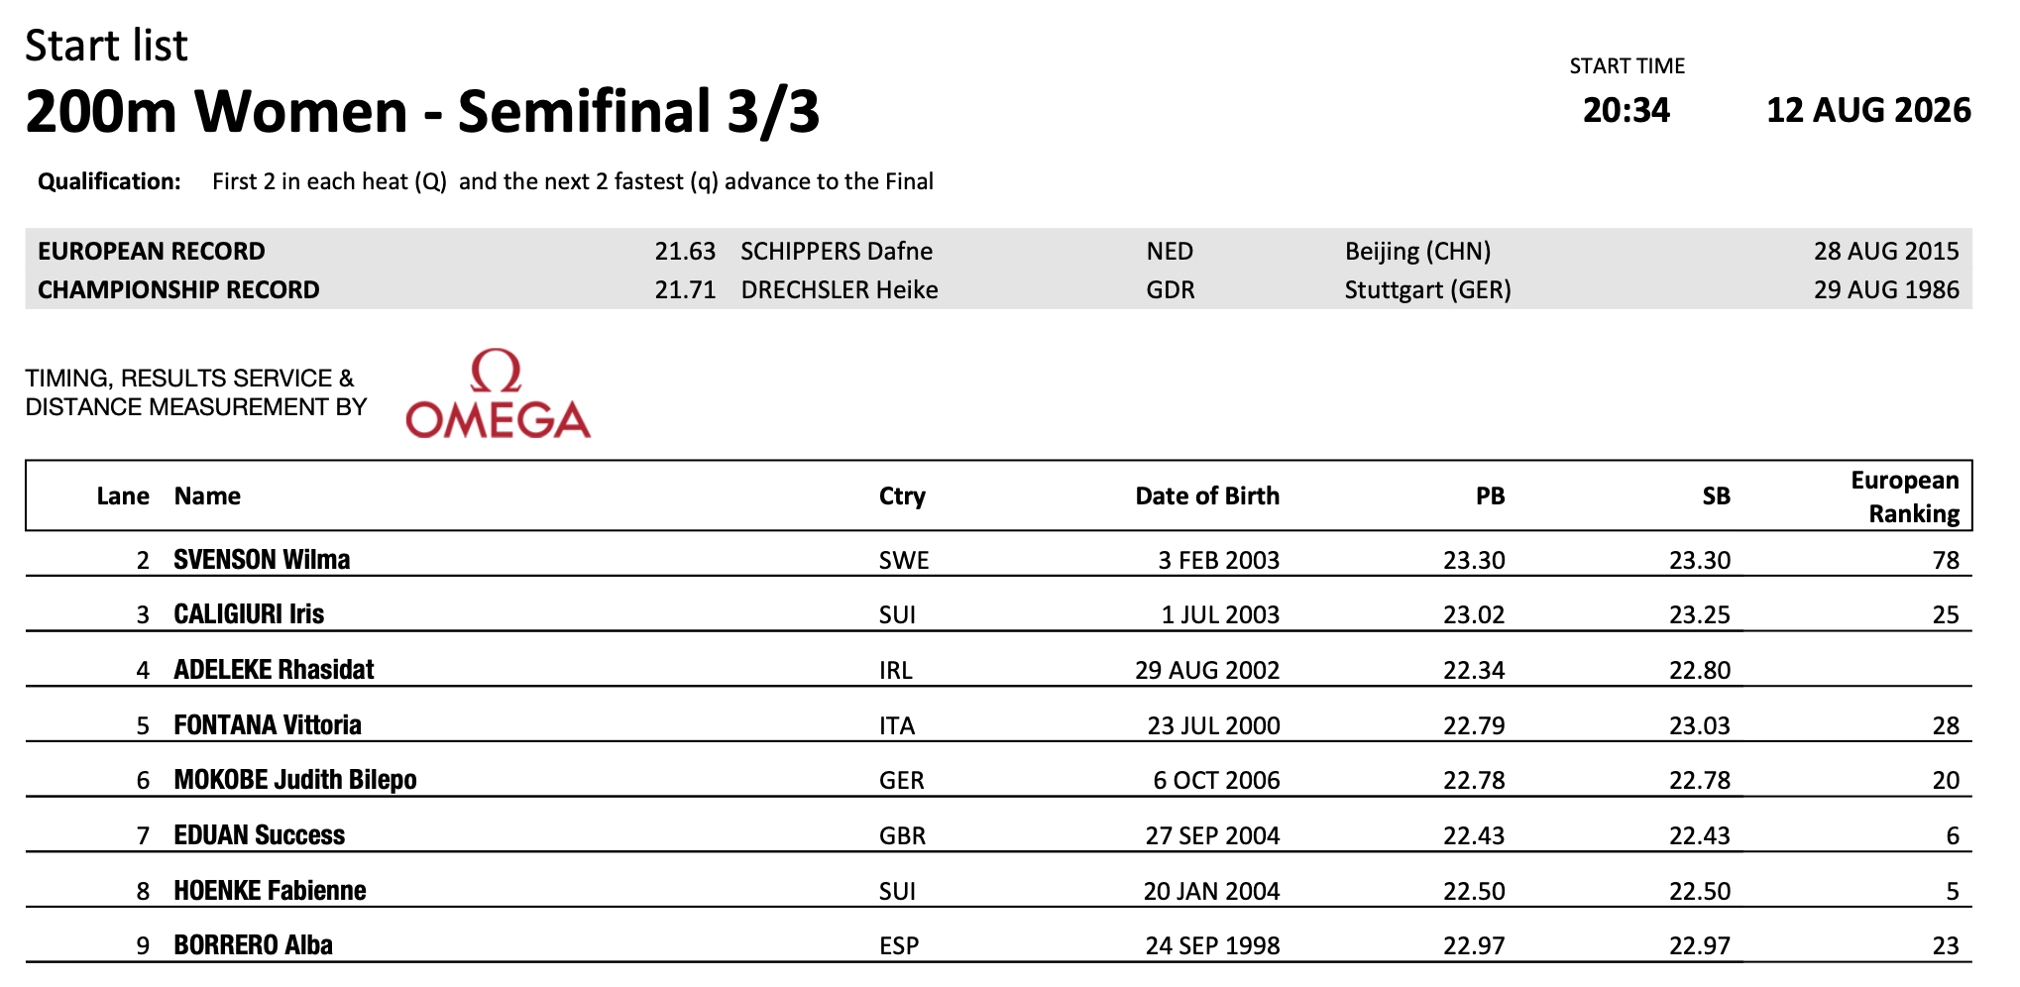Image resolution: width=2020 pixels, height=987 pixels.
Task: Select MOKOBE Judith Bilepo
Action: pyautogui.click(x=295, y=780)
